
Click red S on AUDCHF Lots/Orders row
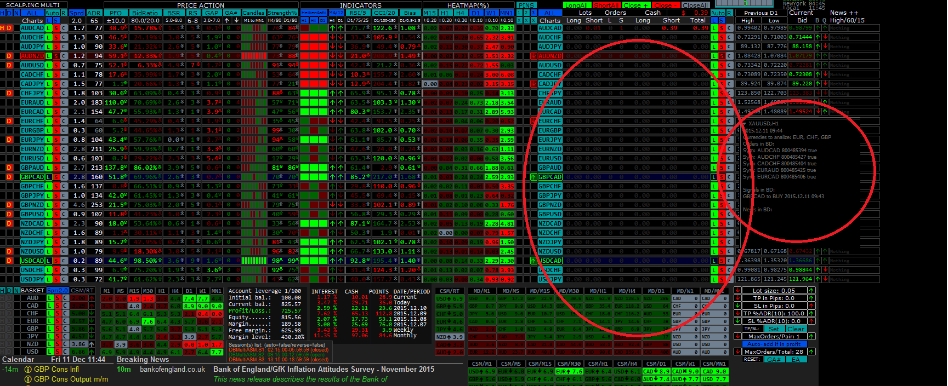pyautogui.click(x=722, y=37)
